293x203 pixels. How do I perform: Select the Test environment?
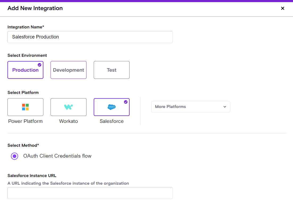[112, 70]
